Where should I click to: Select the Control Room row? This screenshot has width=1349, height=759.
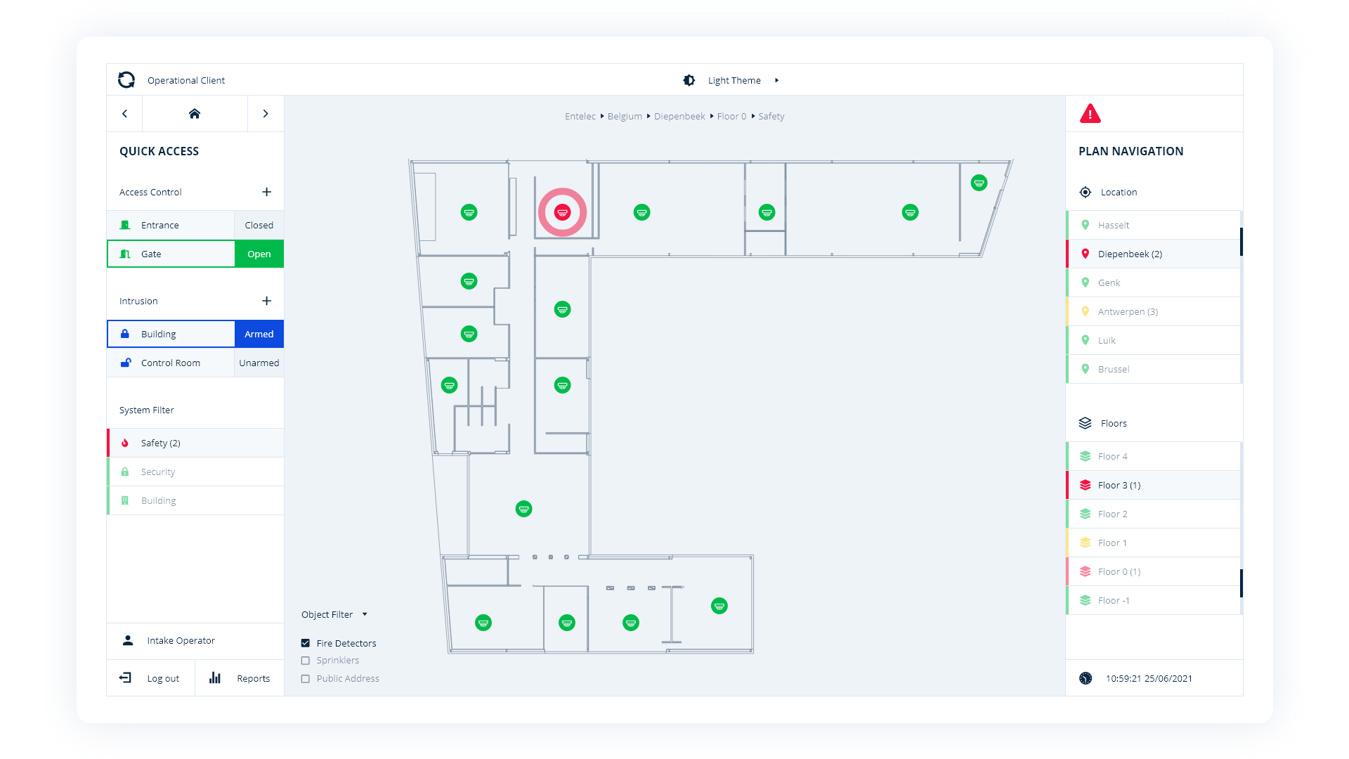click(x=171, y=363)
